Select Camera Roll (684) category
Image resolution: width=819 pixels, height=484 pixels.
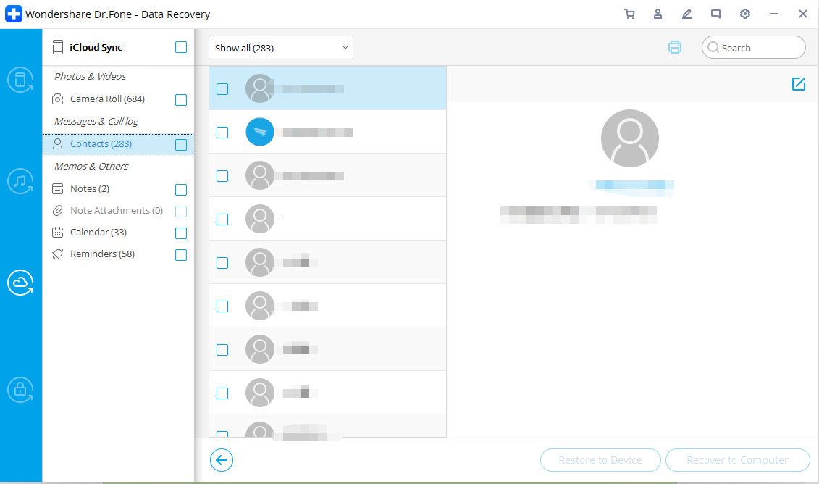click(x=107, y=99)
